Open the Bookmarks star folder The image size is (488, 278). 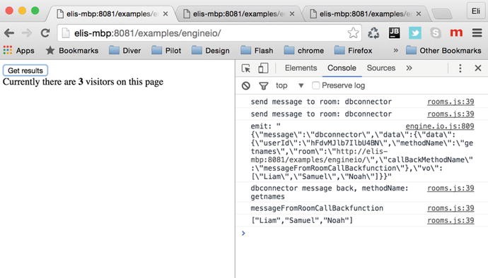72,50
